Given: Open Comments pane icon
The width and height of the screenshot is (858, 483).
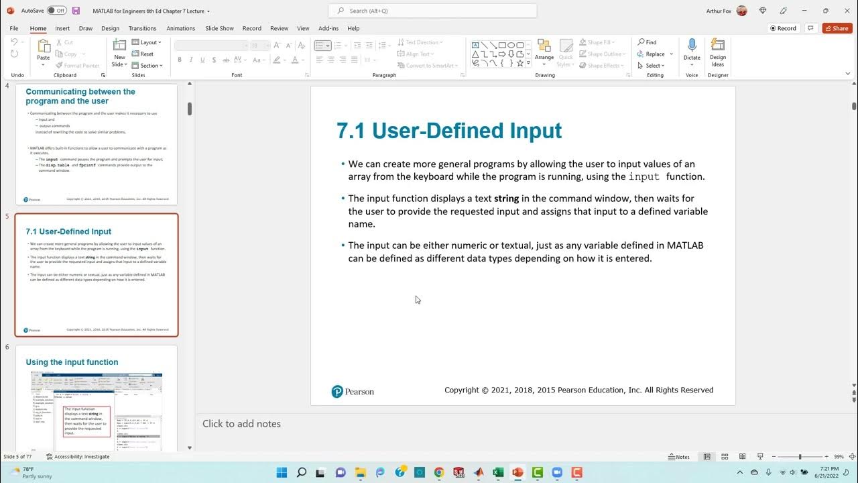Looking at the screenshot, I should coord(811,28).
